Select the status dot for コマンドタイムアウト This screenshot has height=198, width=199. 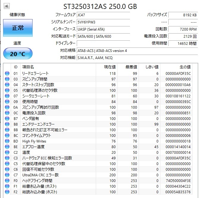pyautogui.click(x=7, y=135)
